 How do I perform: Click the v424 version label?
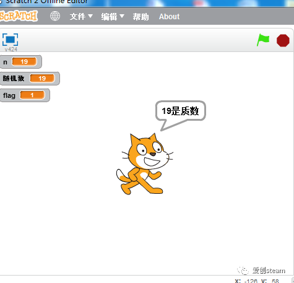pos(11,50)
